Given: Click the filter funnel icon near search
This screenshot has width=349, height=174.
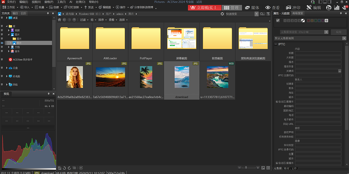Looking at the screenshot, I should pyautogui.click(x=268, y=14).
